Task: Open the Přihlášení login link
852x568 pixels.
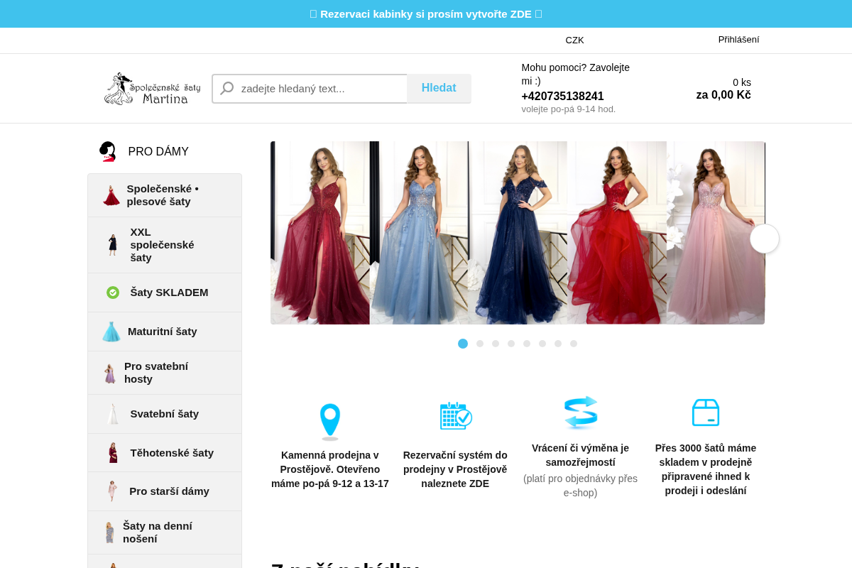Action: click(x=738, y=40)
